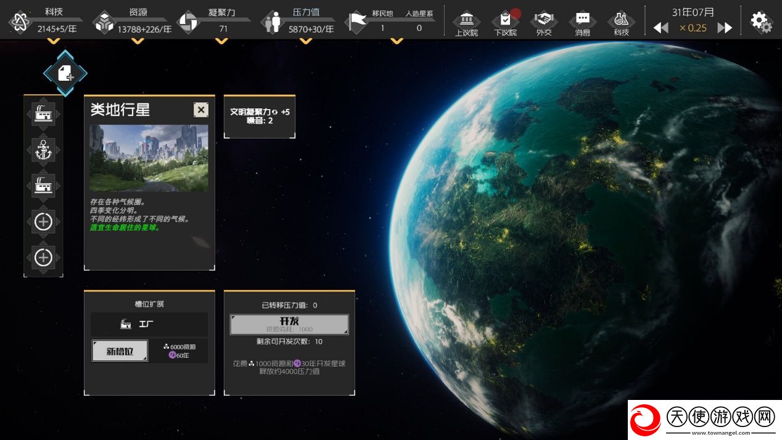Expand the chevron under 科技 stat
Image resolution: width=782 pixels, height=440 pixels.
(54, 41)
